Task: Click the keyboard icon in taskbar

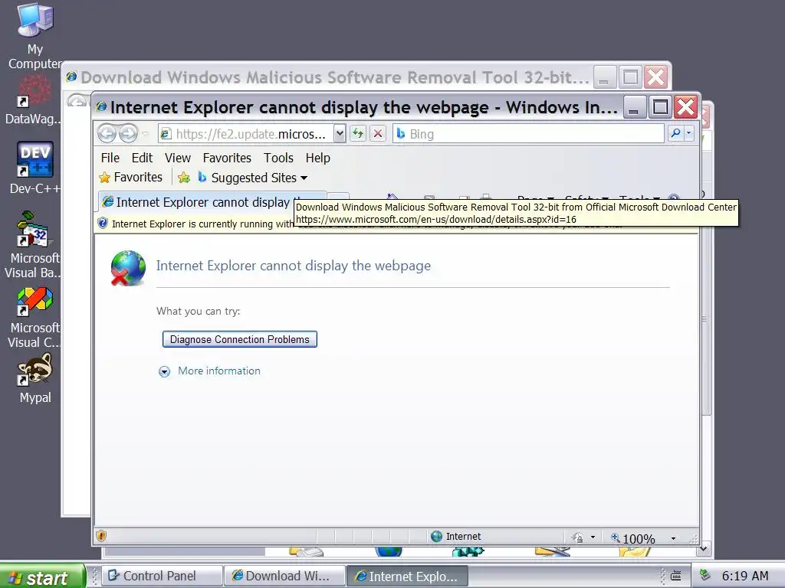Action: (x=675, y=576)
